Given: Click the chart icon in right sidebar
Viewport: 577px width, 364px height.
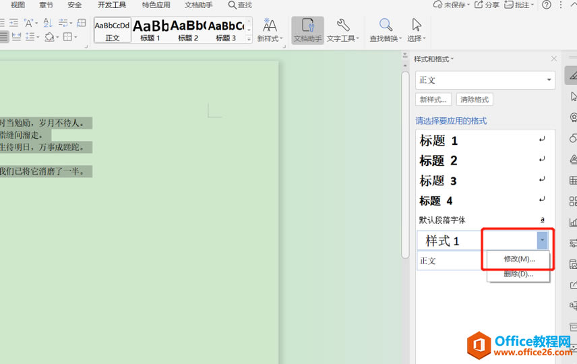Looking at the screenshot, I should click(x=574, y=222).
